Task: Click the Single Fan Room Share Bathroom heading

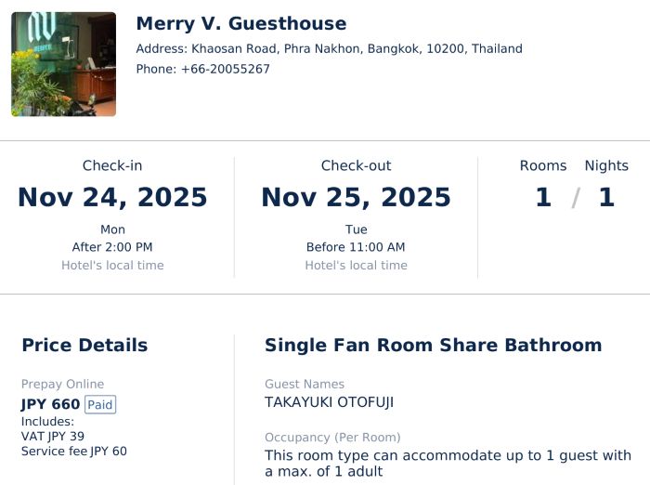Action: 433,346
